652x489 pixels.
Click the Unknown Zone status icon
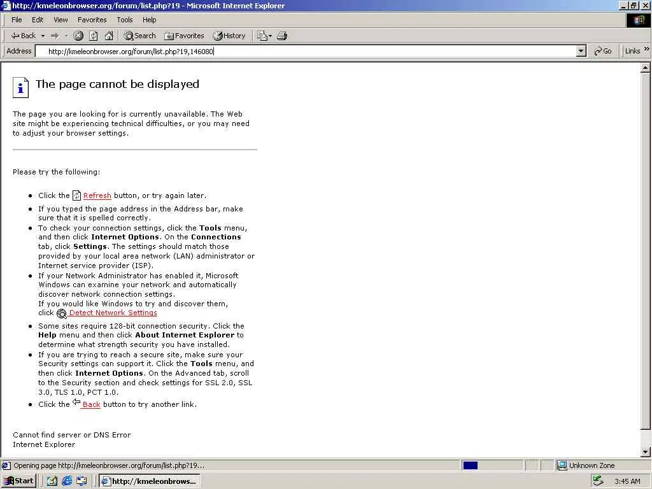[562, 465]
